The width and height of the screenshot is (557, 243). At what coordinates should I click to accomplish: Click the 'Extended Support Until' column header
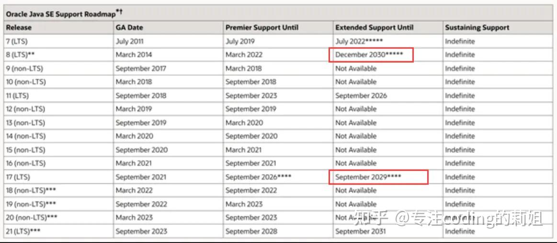coord(374,28)
